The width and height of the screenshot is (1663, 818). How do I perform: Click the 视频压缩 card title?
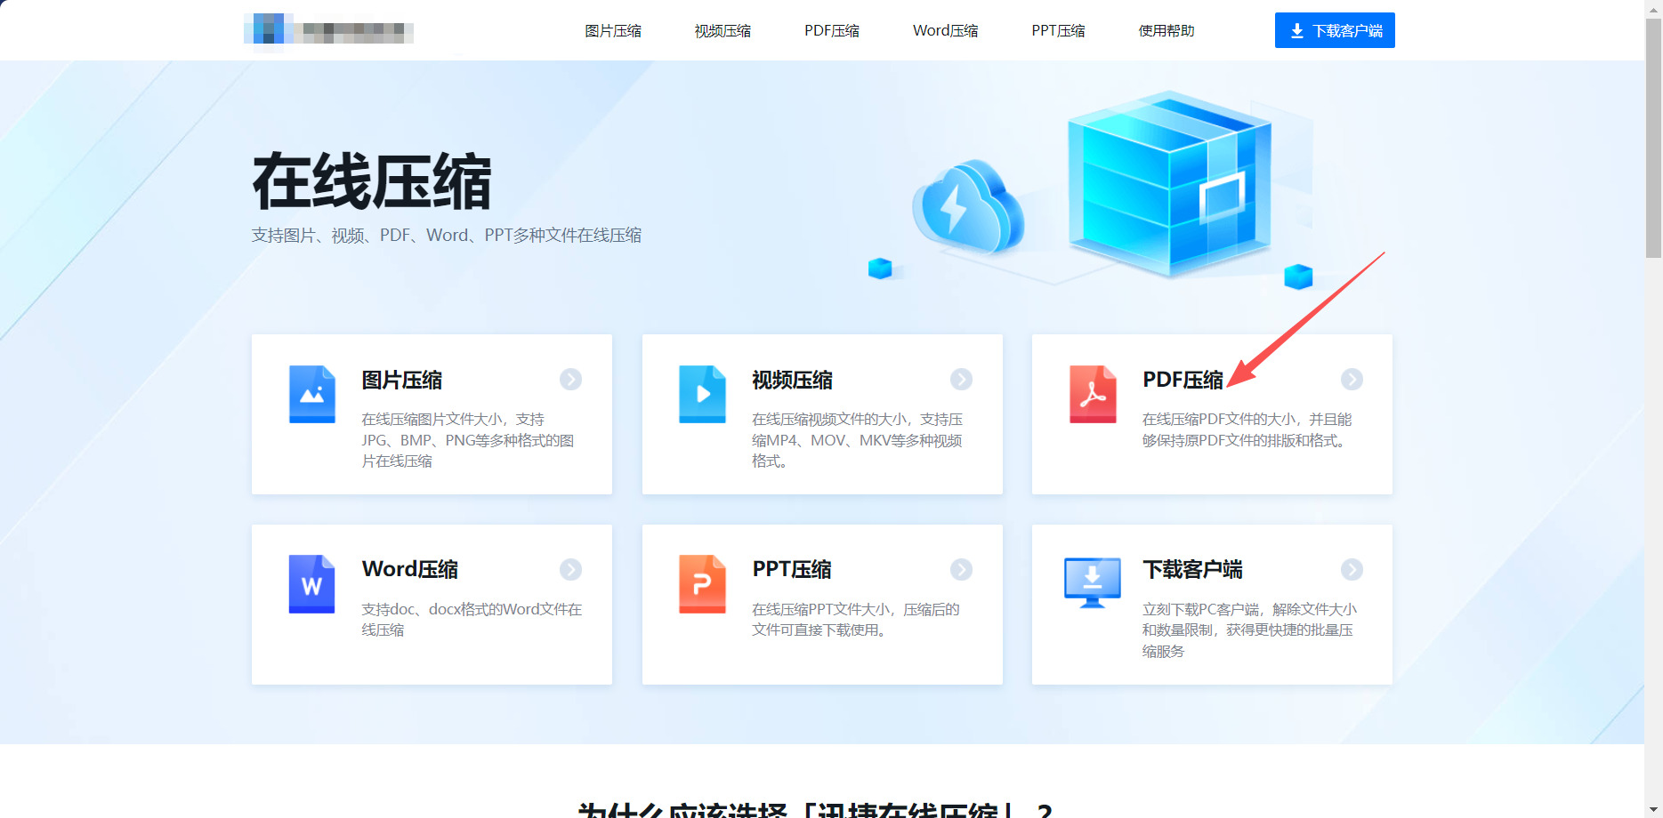click(792, 381)
